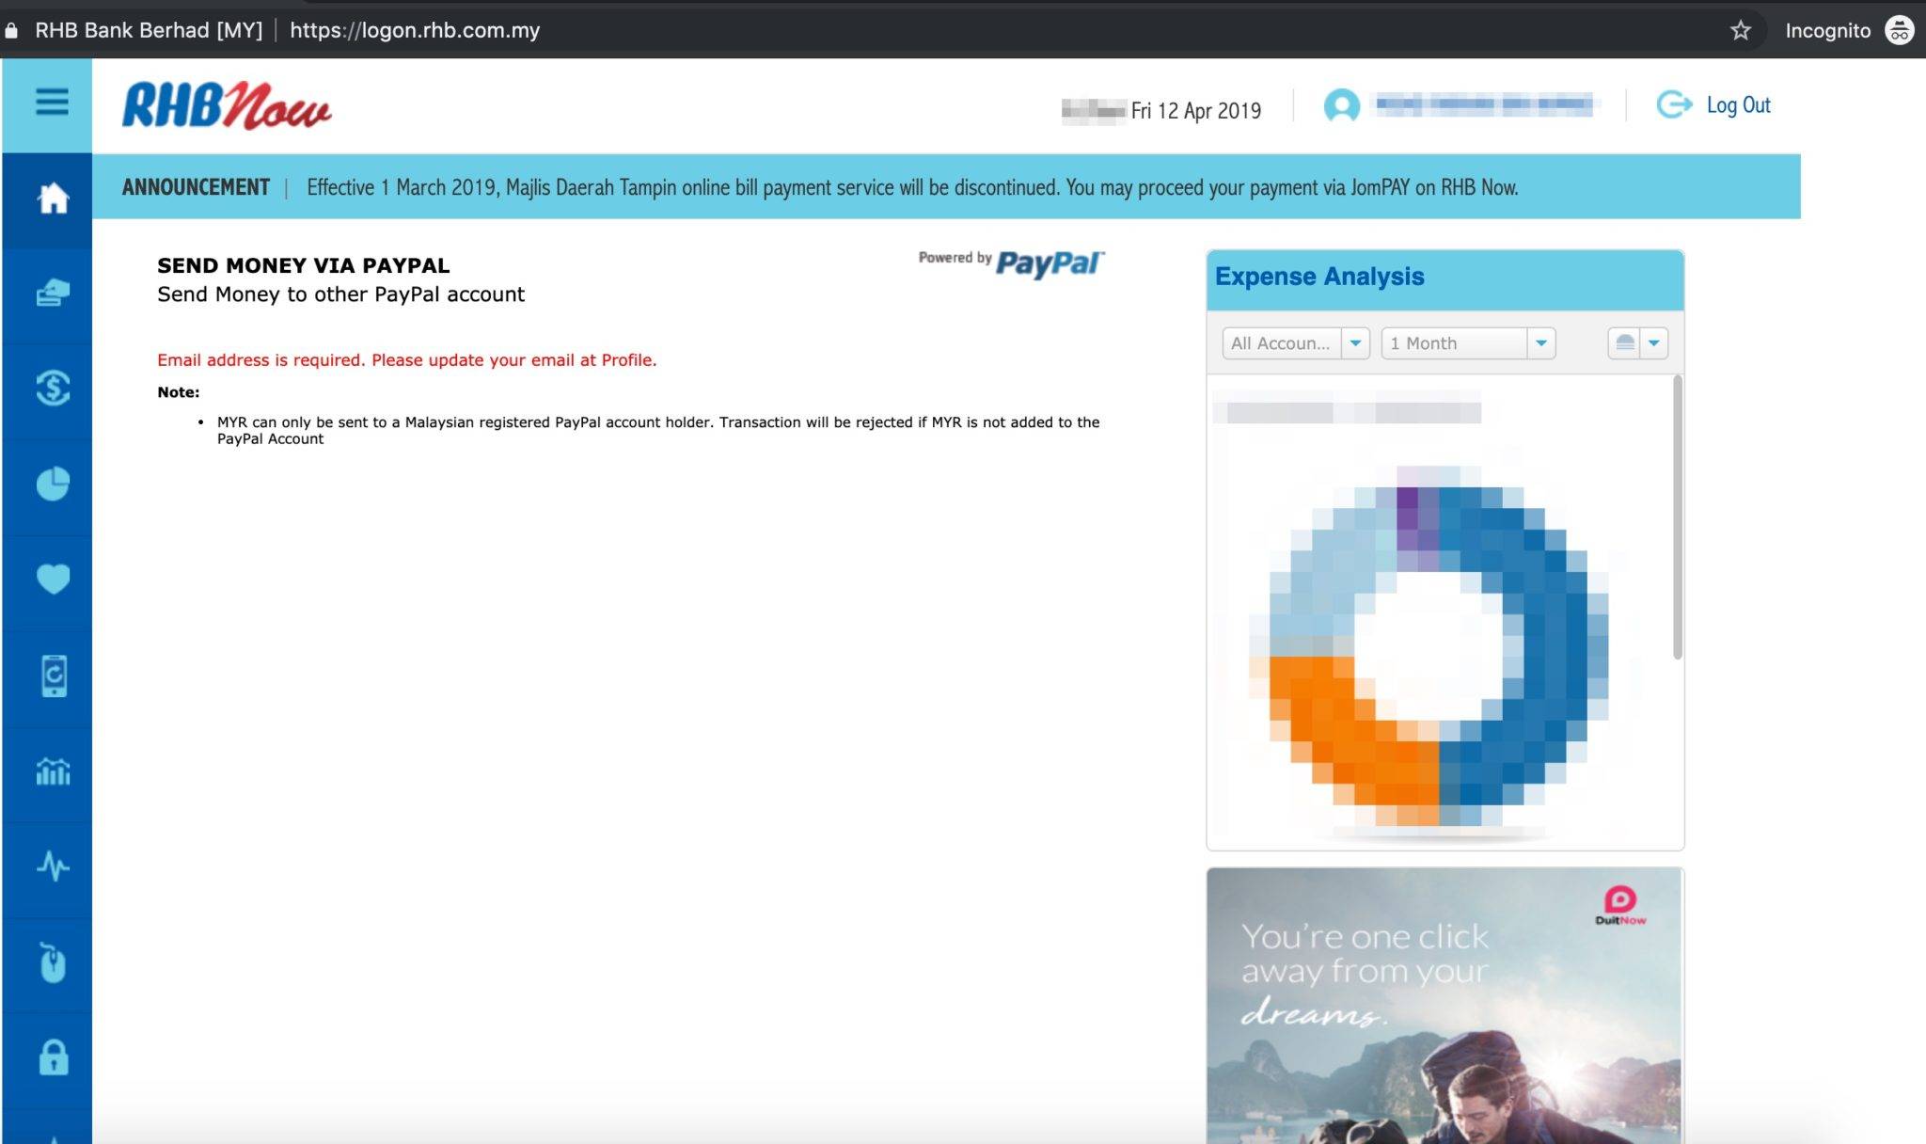Click the 'Note:' label
The width and height of the screenshot is (1926, 1144).
[178, 391]
